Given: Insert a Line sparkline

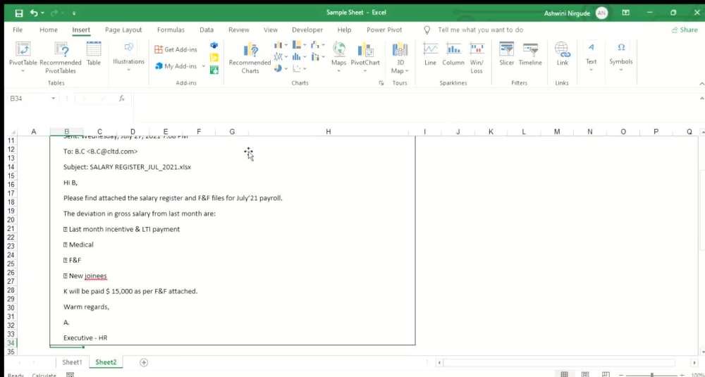Looking at the screenshot, I should (x=430, y=54).
